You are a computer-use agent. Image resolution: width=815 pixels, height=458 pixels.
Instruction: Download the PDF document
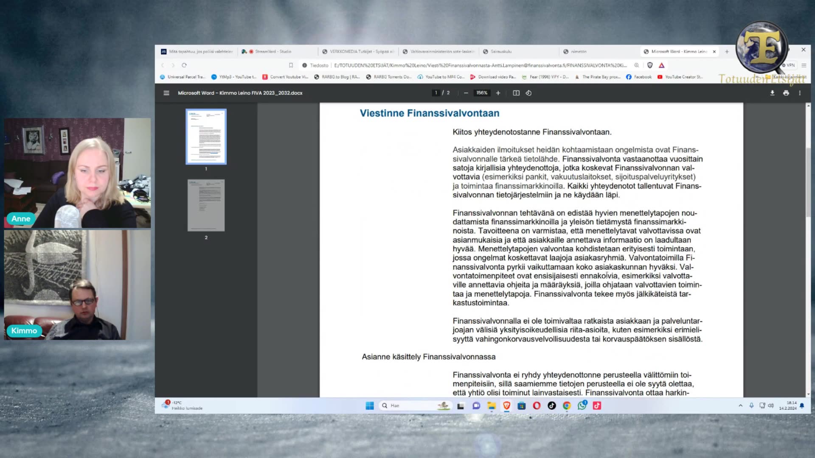point(772,93)
